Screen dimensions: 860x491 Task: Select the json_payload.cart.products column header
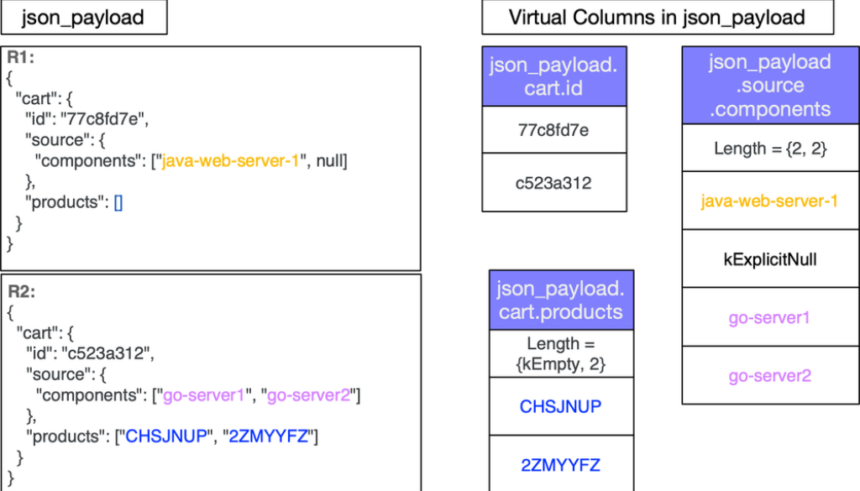click(x=561, y=300)
